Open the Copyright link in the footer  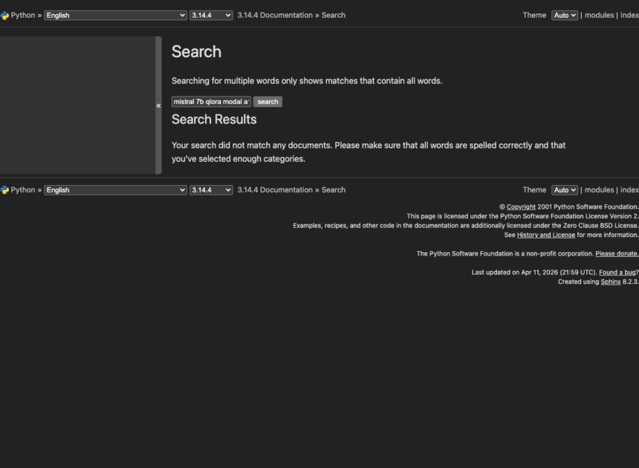[x=522, y=207]
